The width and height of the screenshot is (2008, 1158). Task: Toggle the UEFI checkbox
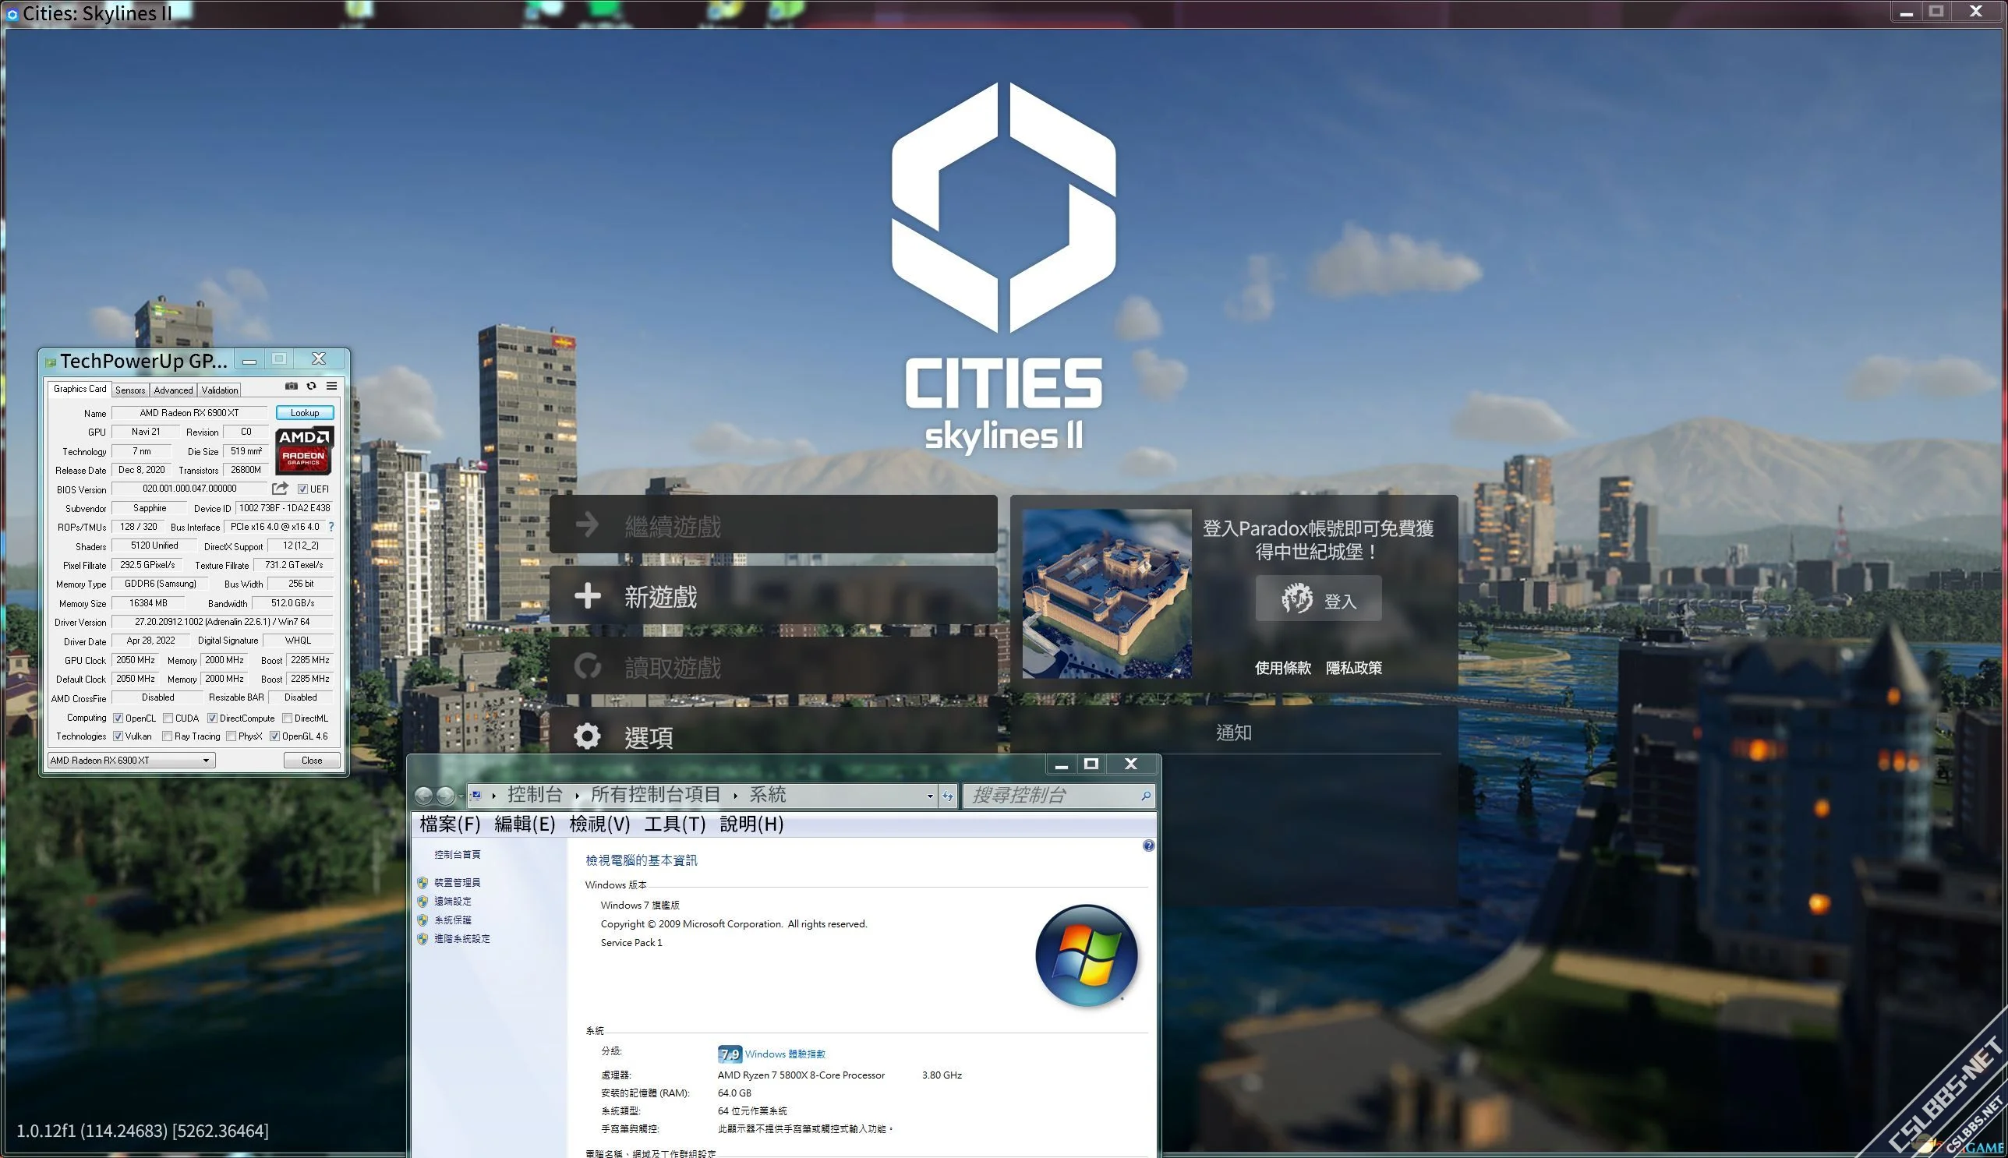click(x=302, y=489)
